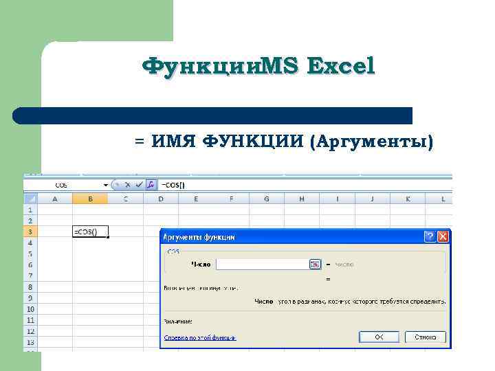
Task: Click the insert function fx icon
Action: point(151,185)
